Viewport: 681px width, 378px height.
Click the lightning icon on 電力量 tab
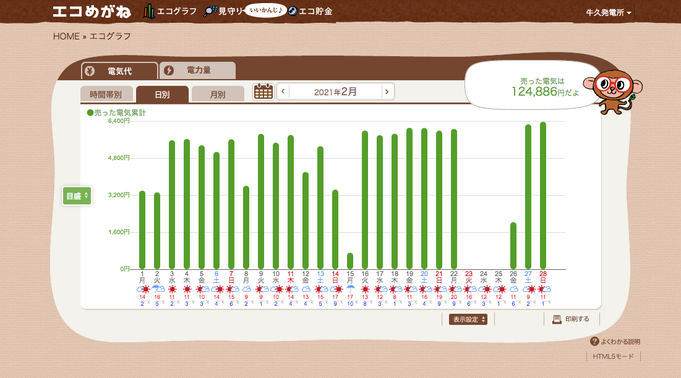(169, 70)
